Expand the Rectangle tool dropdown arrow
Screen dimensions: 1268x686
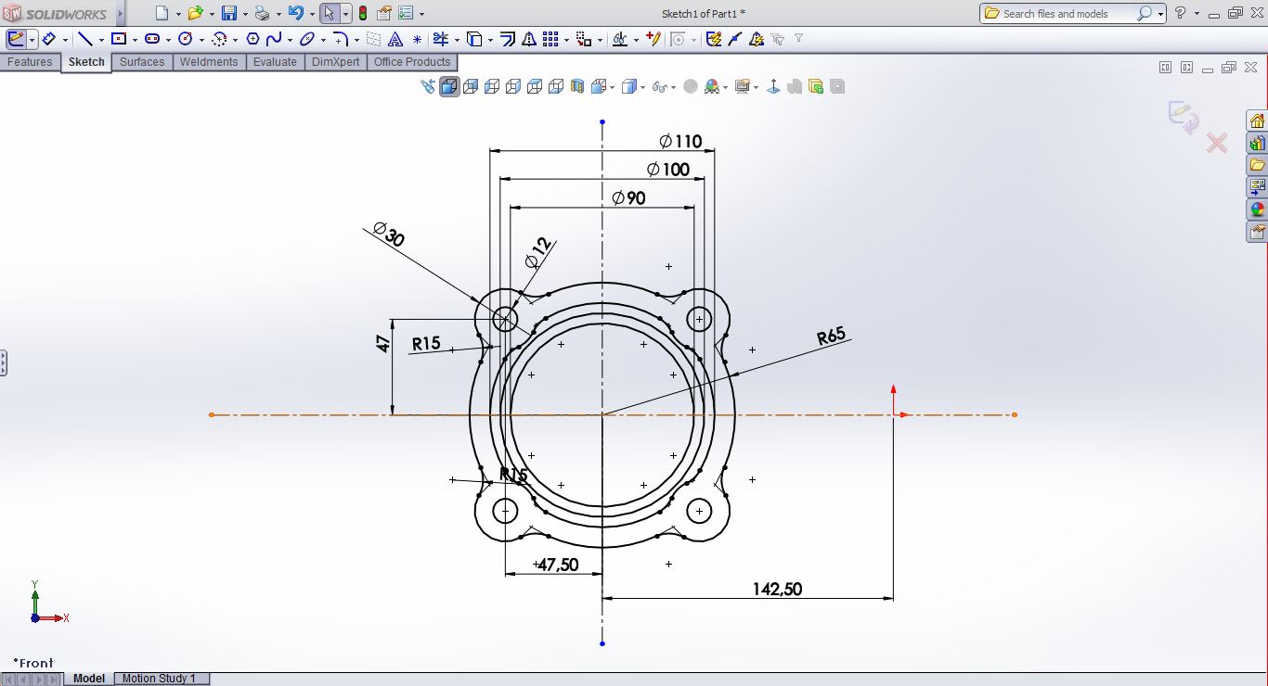point(135,38)
